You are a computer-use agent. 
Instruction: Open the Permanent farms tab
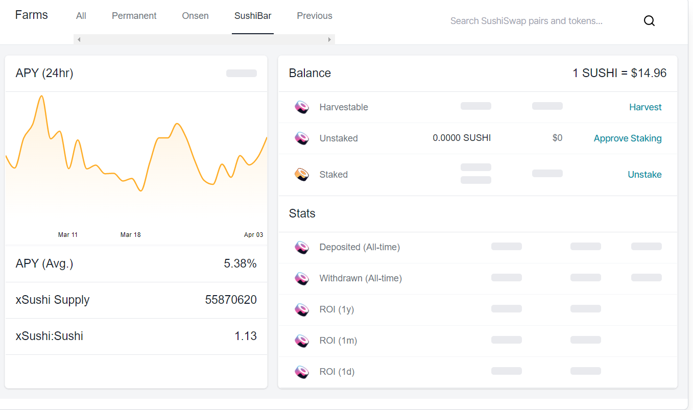click(x=134, y=16)
